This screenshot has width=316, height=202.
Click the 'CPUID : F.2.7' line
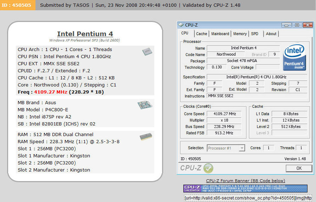pos(54,71)
